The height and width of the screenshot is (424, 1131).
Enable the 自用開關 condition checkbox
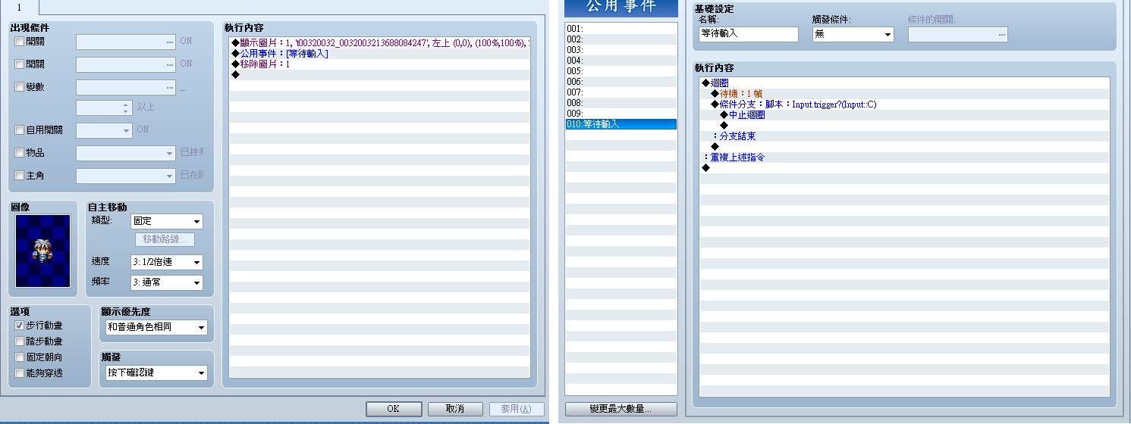[20, 130]
